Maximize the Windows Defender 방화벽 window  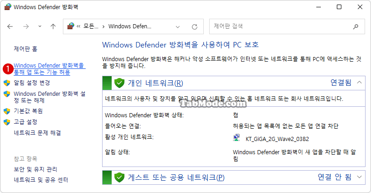(339, 7)
